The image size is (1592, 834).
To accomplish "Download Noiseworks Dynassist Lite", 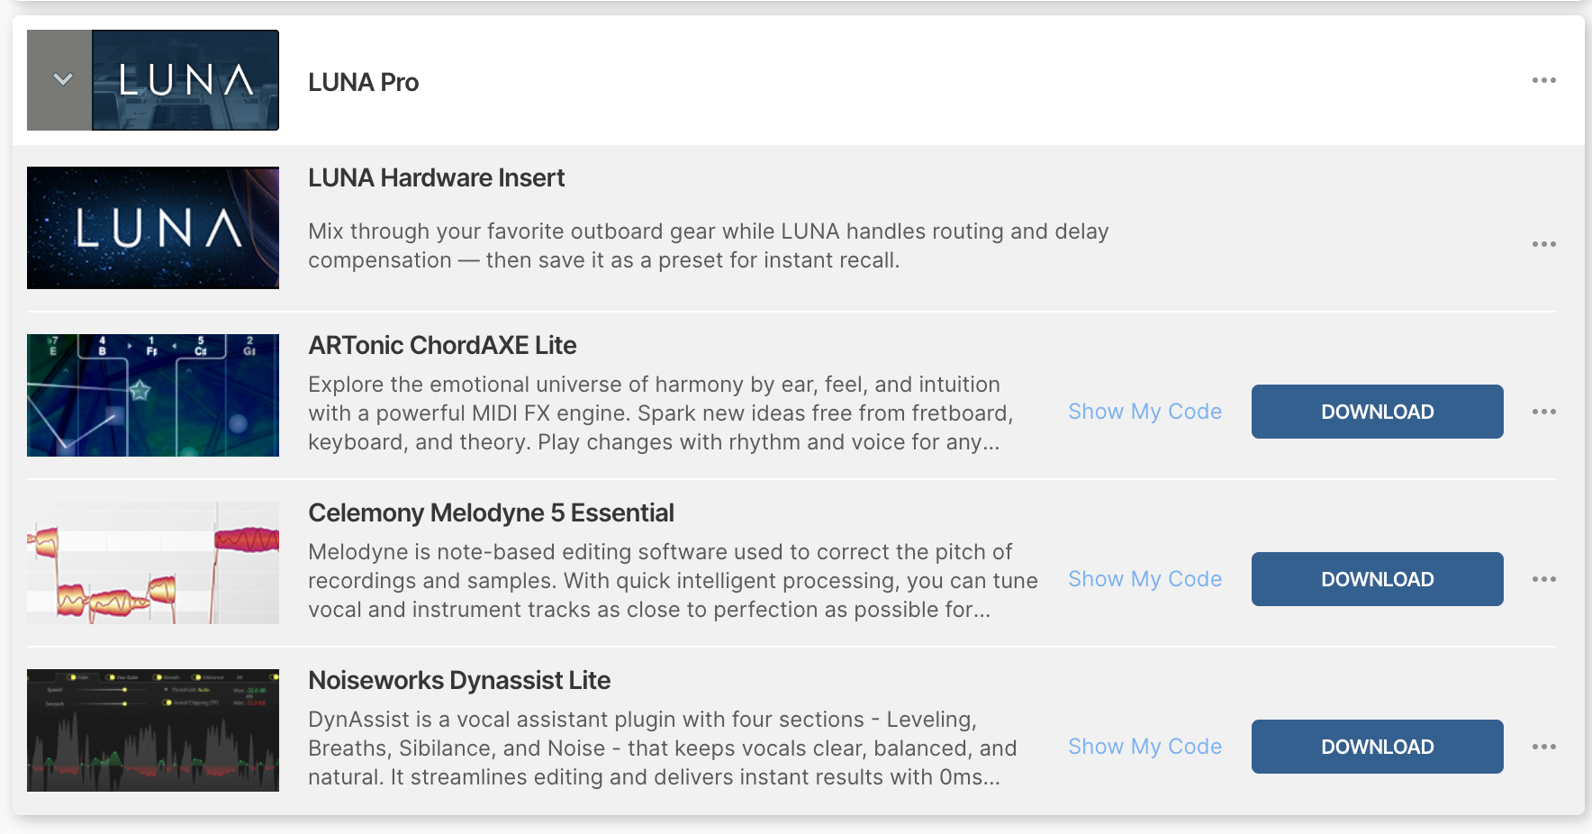I will (1377, 747).
